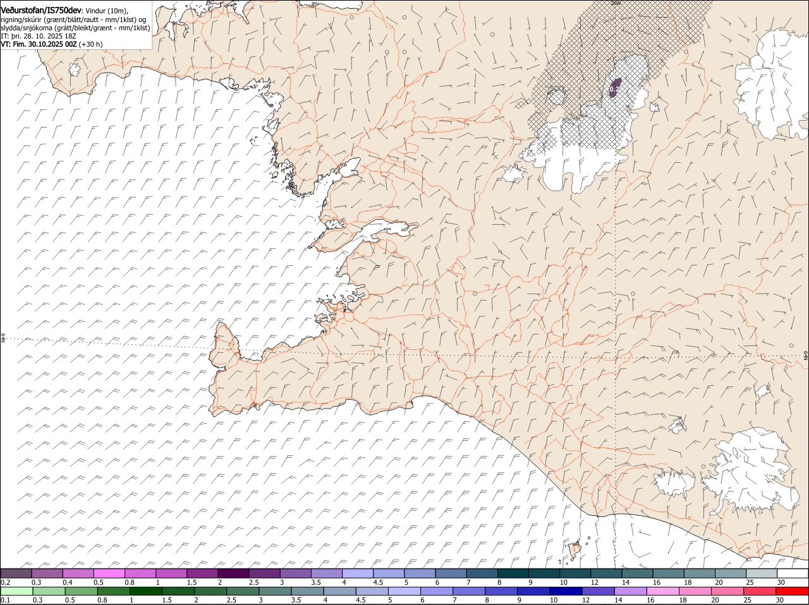Click lower legend swatch between 5 and 6
Viewport: 809px width, 605px height.
pos(404,591)
